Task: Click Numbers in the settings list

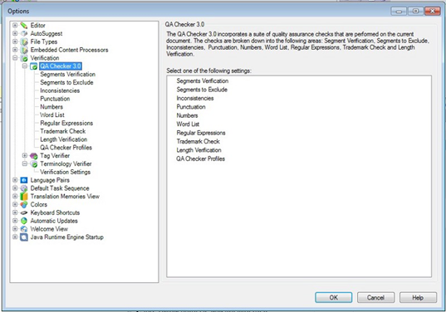Action: tap(187, 115)
